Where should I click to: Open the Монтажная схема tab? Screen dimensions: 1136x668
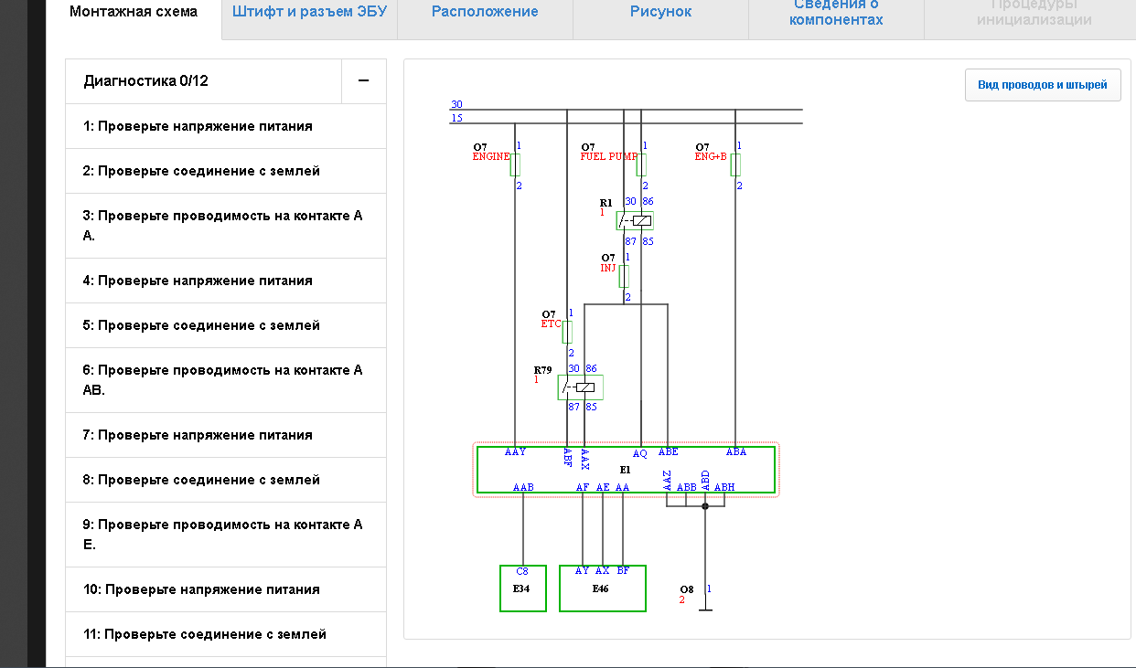134,12
